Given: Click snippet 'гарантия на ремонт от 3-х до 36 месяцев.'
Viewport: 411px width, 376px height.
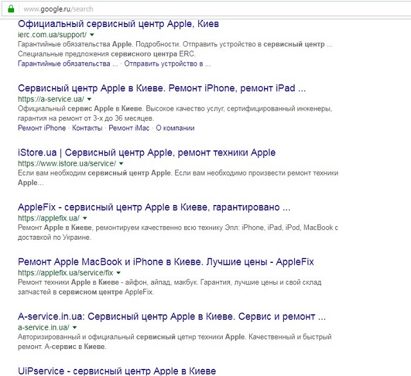Looking at the screenshot, I should [x=85, y=118].
